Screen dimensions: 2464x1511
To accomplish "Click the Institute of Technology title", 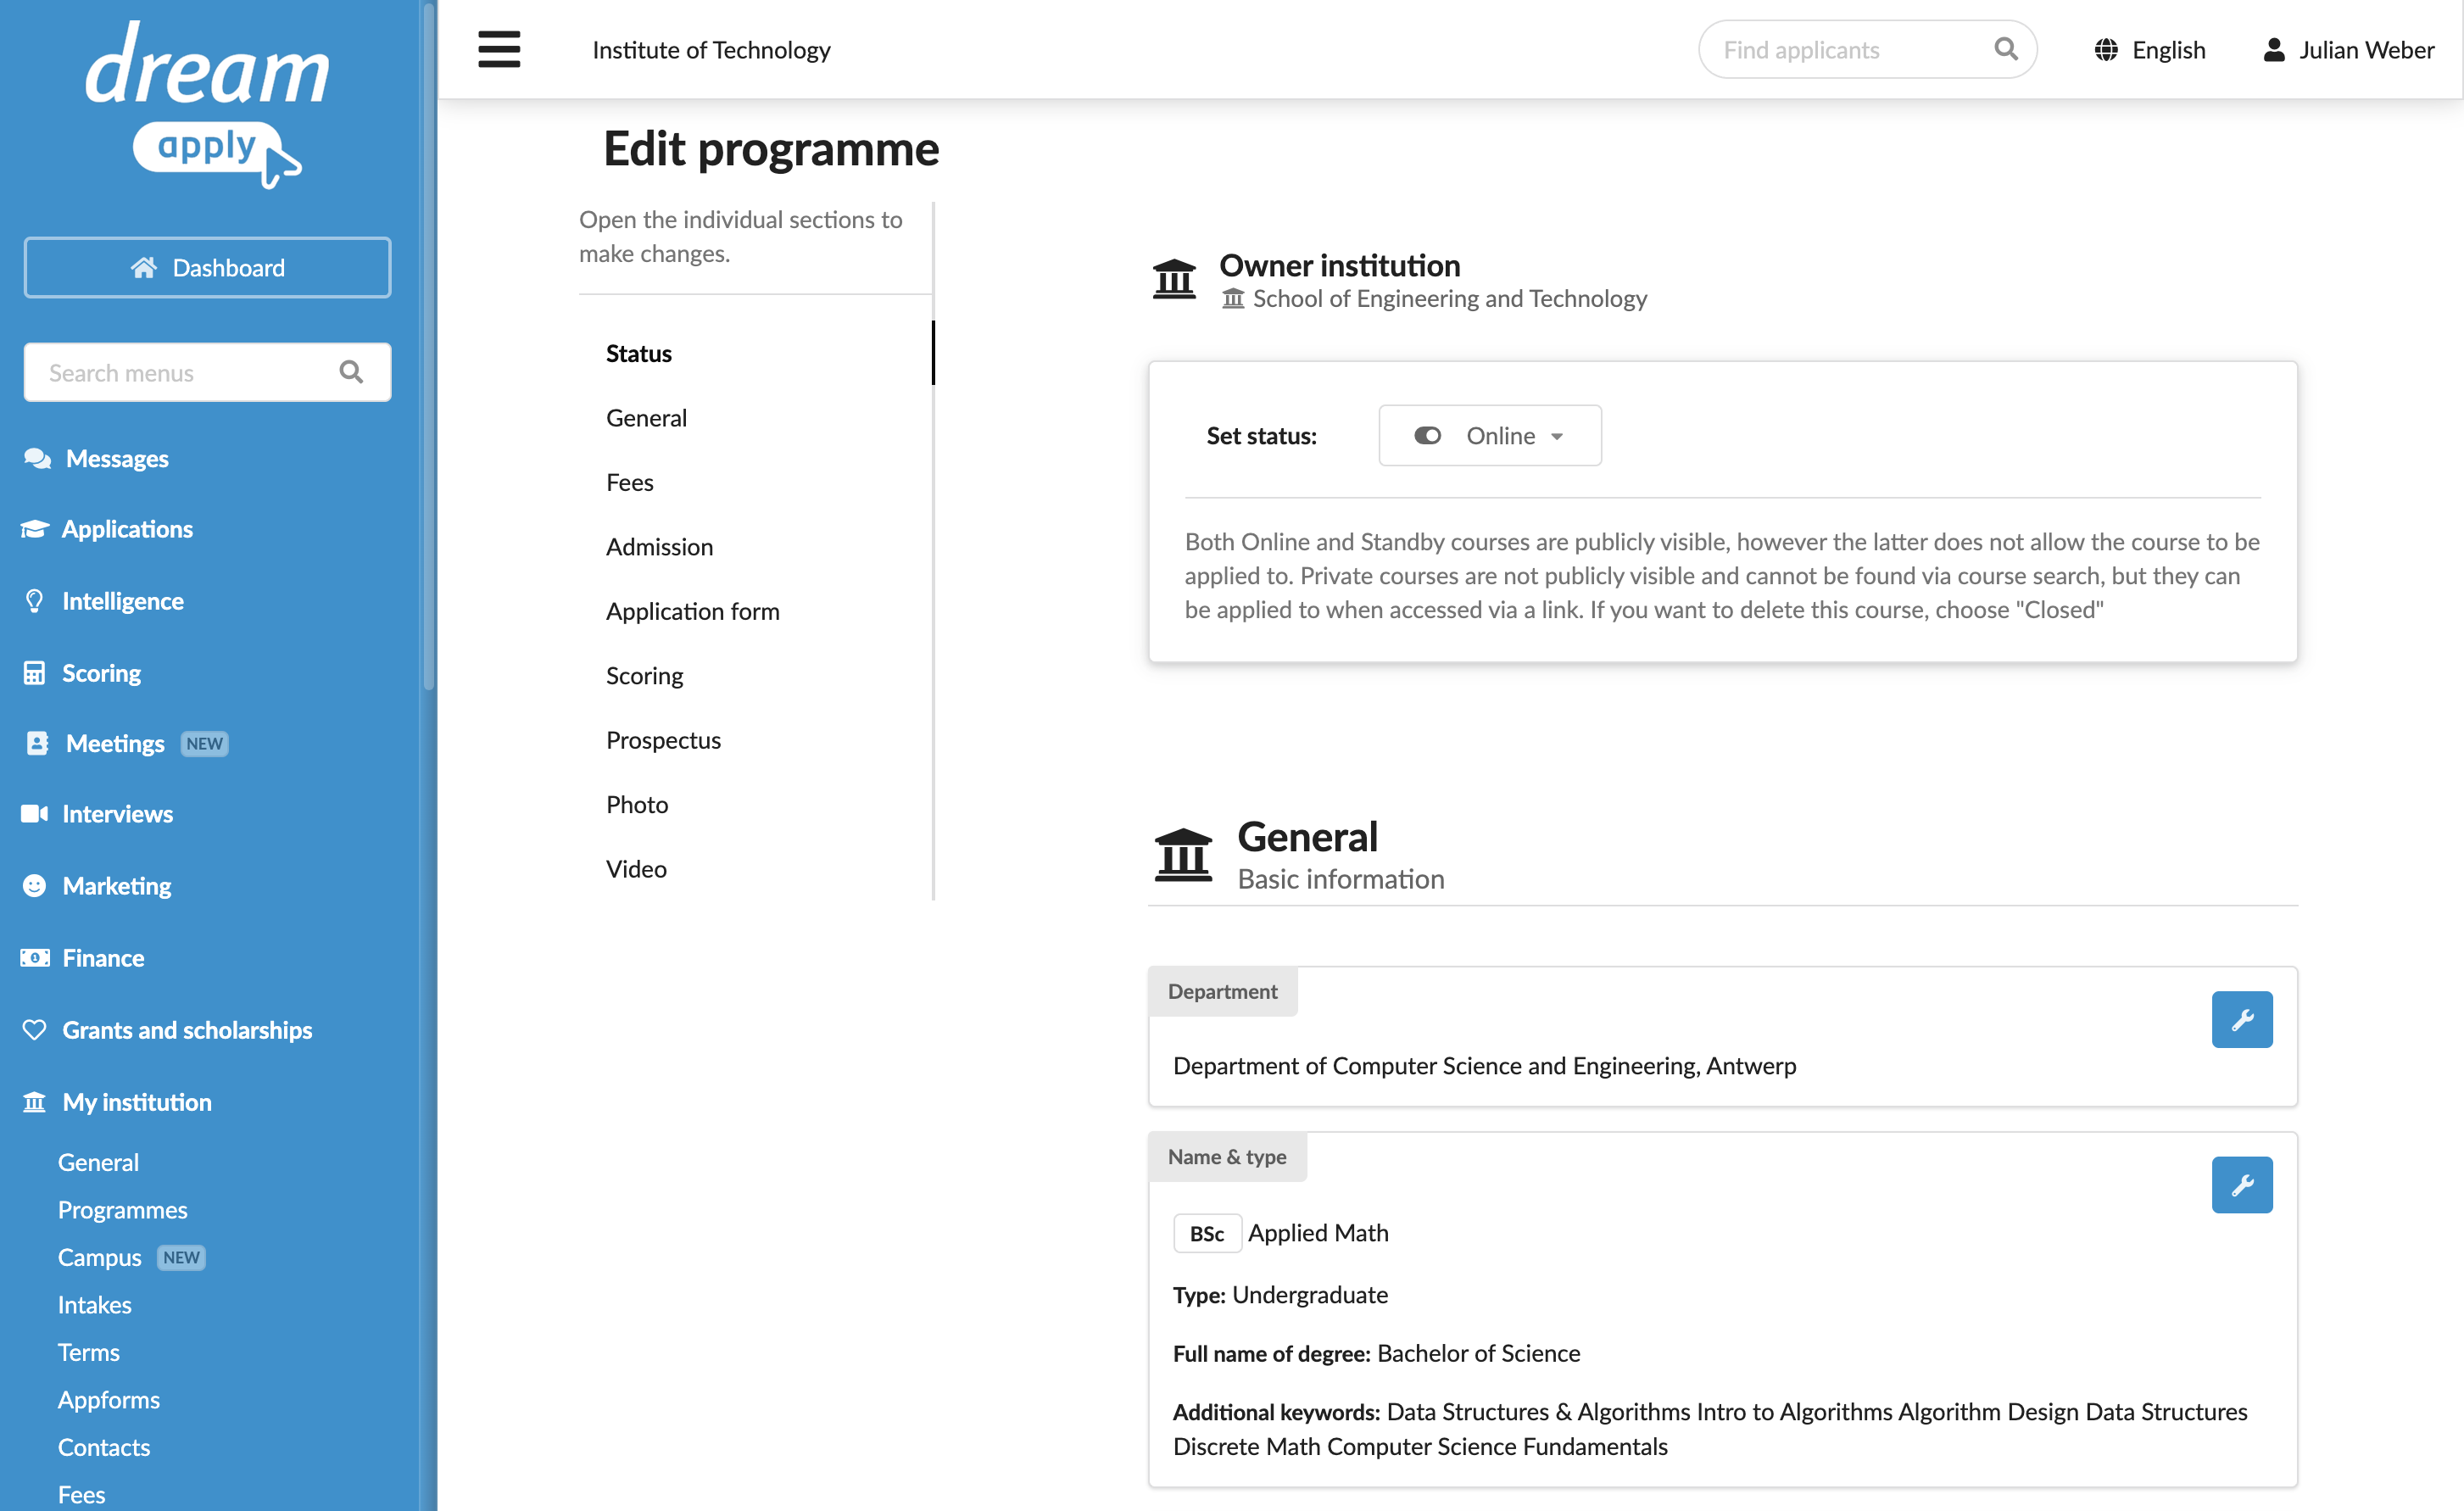I will [711, 50].
